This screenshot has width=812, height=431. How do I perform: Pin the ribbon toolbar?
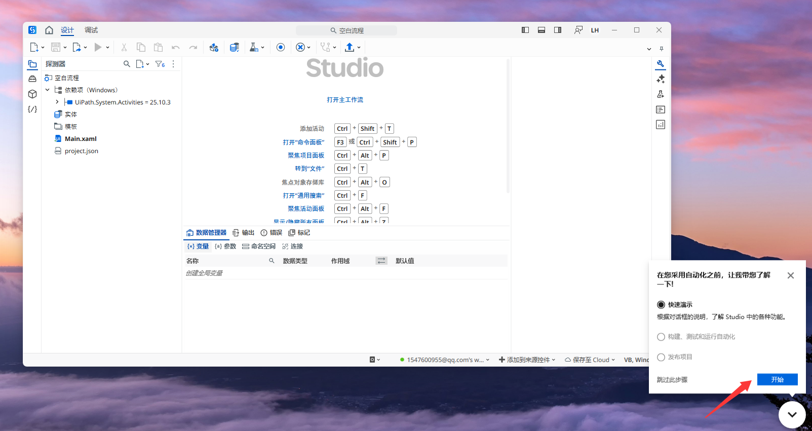[x=662, y=49]
